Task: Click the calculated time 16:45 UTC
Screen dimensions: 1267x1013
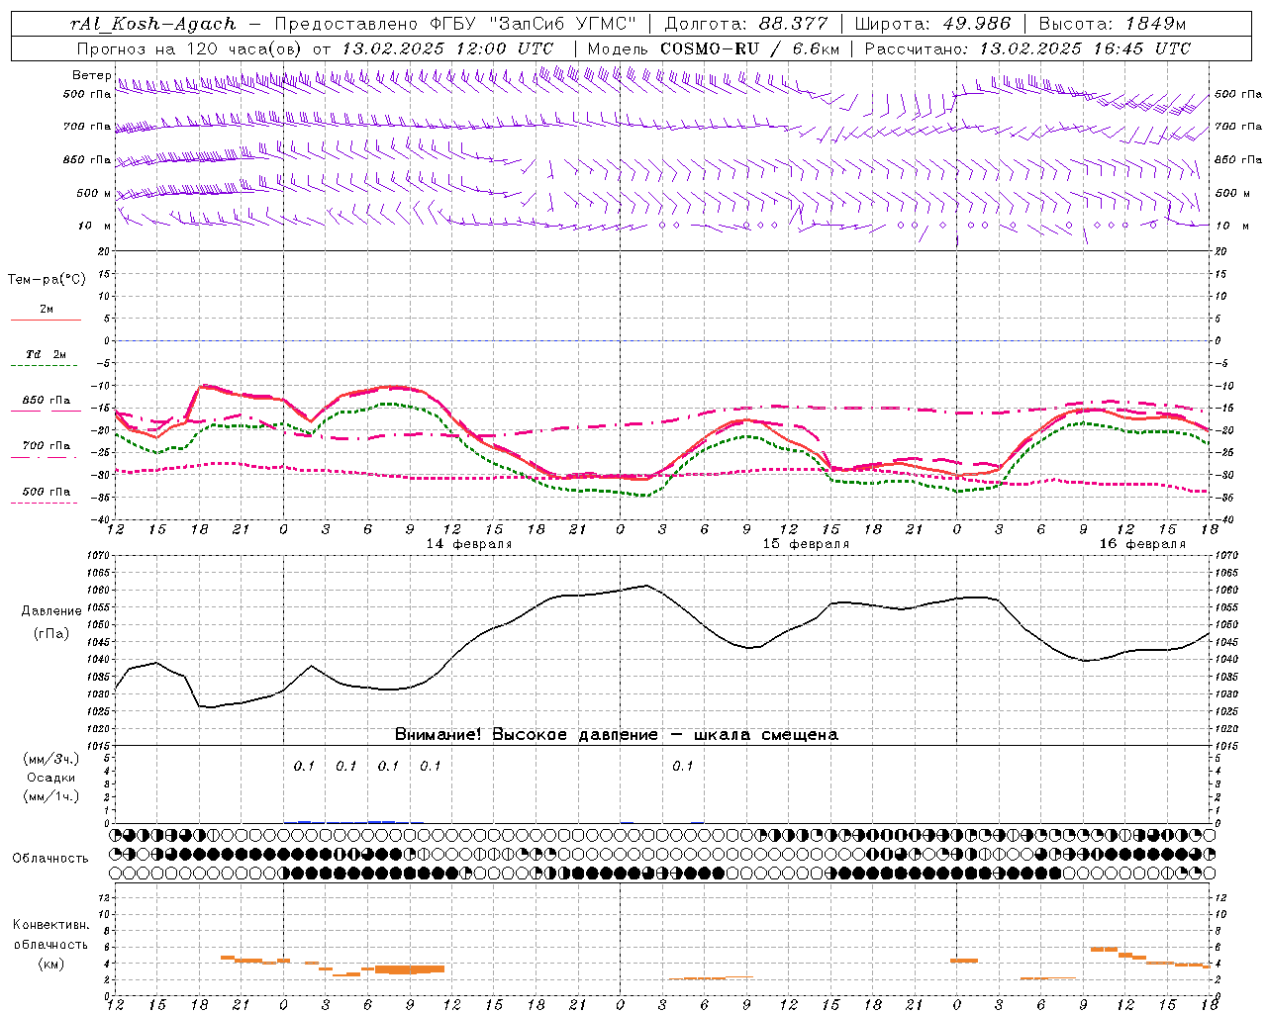Action: [x=1140, y=48]
